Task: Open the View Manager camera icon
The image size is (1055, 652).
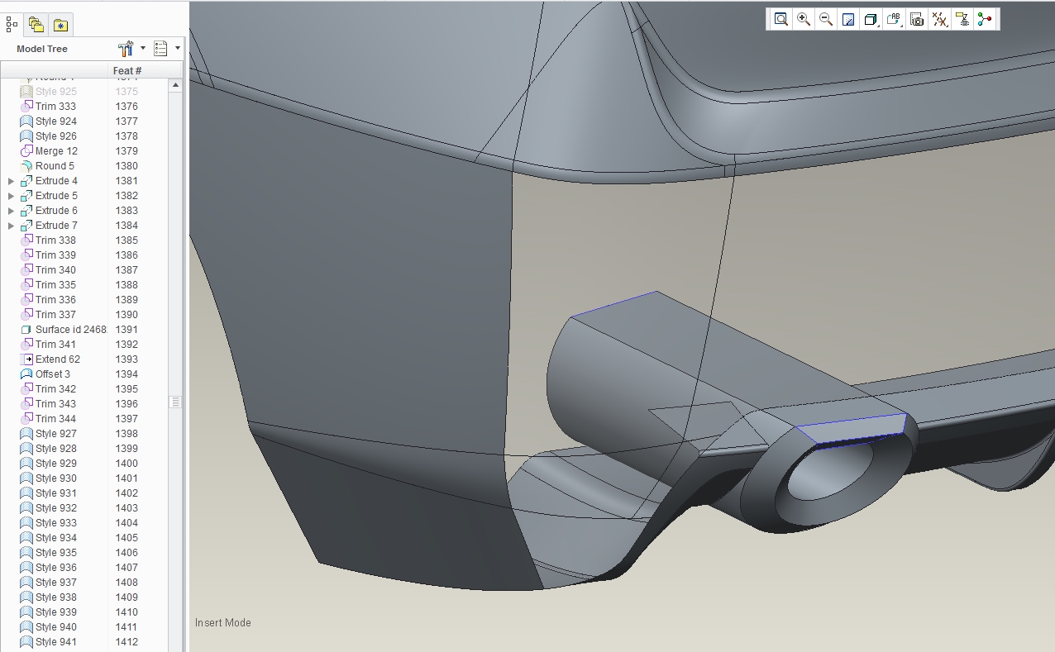Action: 916,20
